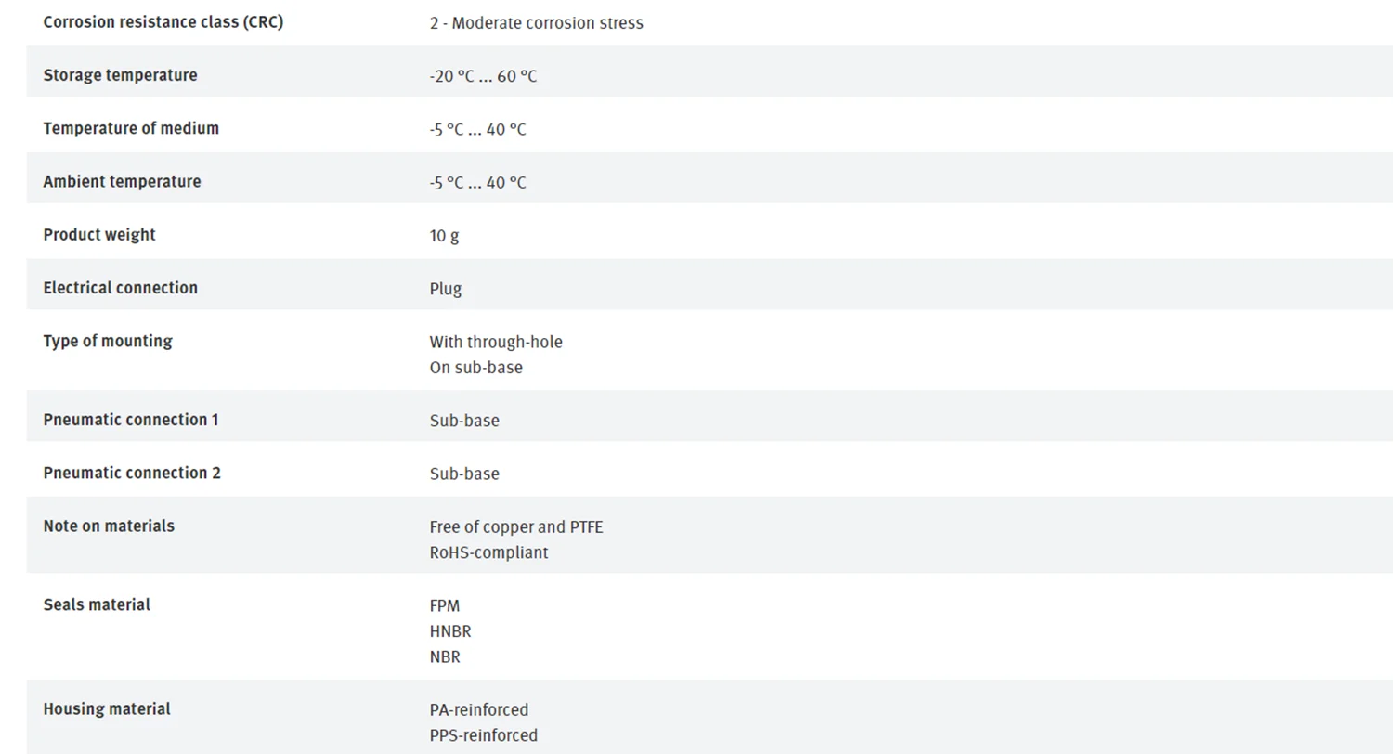
Task: Click the Electrical connection label
Action: [x=120, y=288]
